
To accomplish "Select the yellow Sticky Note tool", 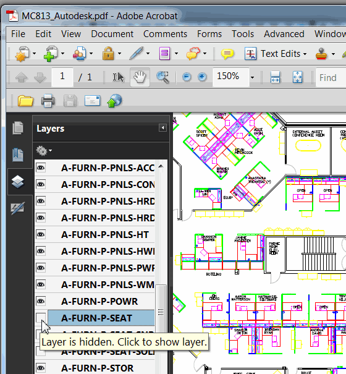I will (x=227, y=54).
